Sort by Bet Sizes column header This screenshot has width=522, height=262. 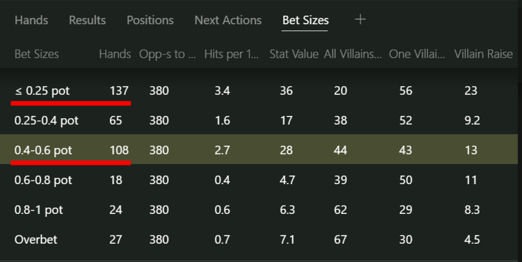click(x=37, y=54)
